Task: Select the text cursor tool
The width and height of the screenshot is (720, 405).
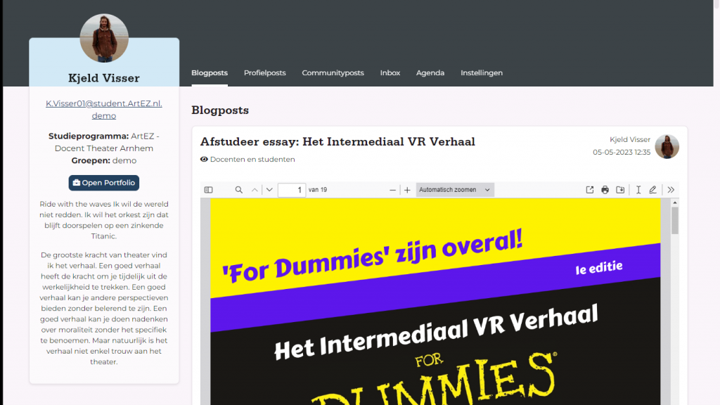Action: tap(638, 190)
